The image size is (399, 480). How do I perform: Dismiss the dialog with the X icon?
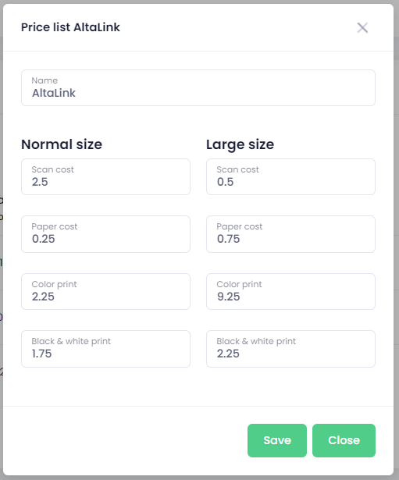[362, 28]
